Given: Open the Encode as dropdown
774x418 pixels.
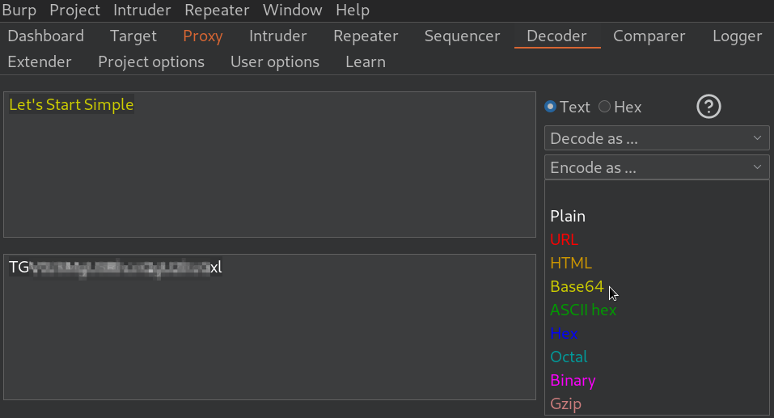Looking at the screenshot, I should point(657,167).
